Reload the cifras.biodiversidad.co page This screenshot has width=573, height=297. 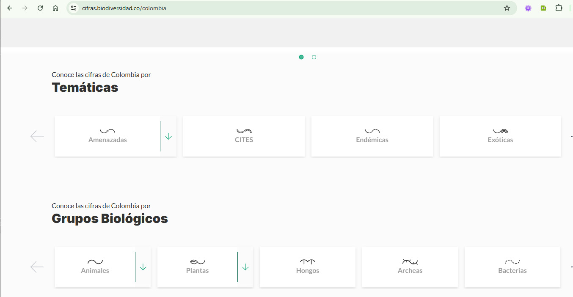coord(40,8)
